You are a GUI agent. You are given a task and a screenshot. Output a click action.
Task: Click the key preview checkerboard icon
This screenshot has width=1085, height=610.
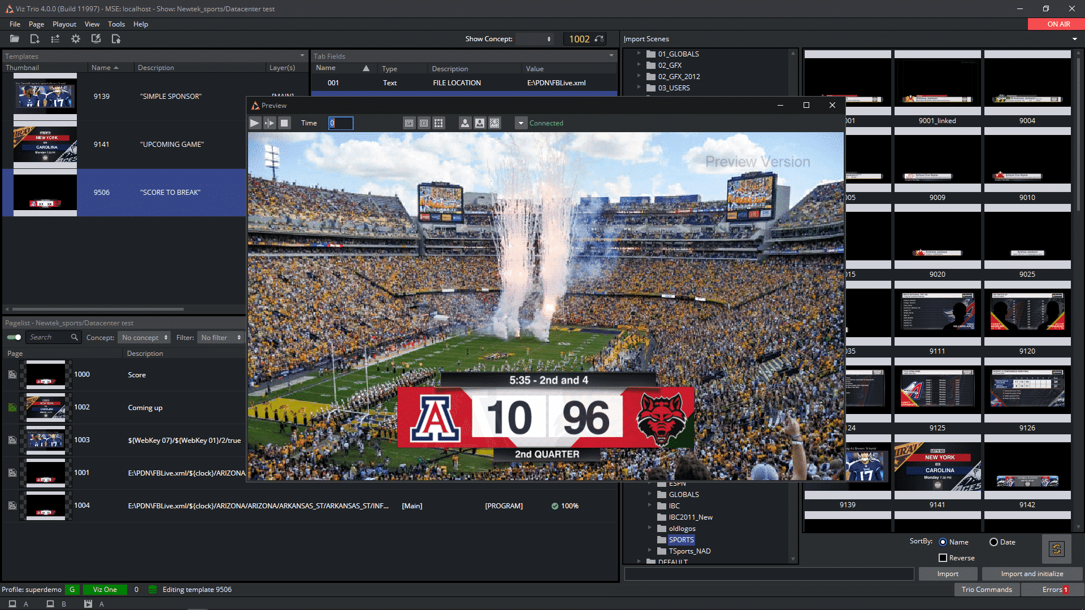pyautogui.click(x=494, y=123)
